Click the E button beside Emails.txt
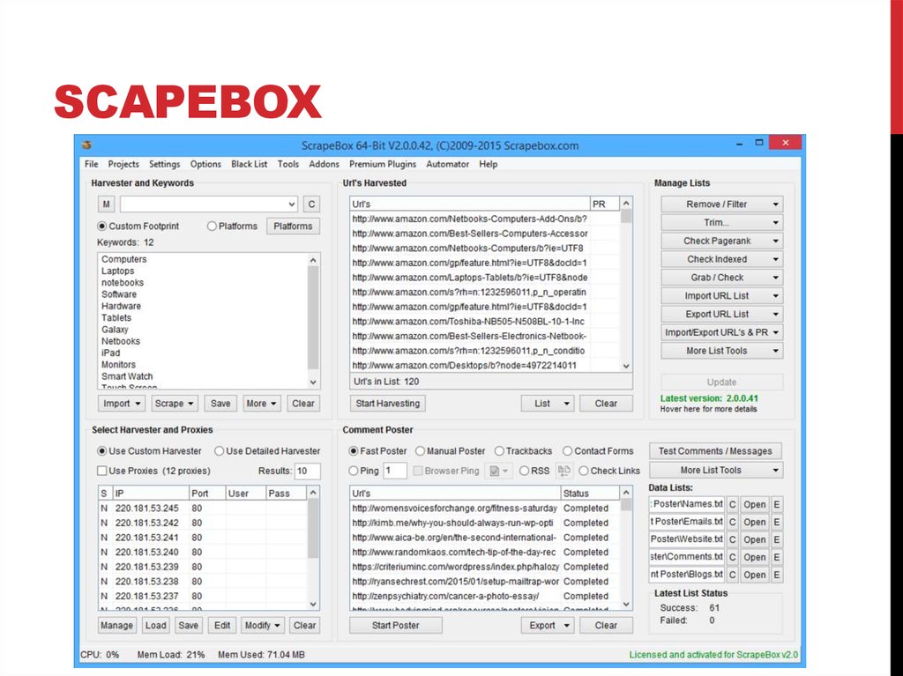This screenshot has width=903, height=676. [776, 522]
